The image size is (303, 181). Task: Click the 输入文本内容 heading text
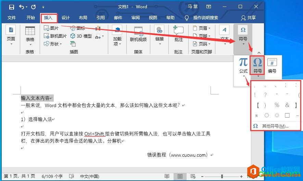[35, 98]
